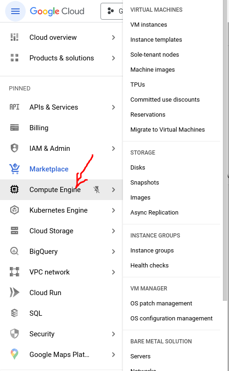Click the Cloud Run label
This screenshot has width=229, height=371.
(x=45, y=293)
